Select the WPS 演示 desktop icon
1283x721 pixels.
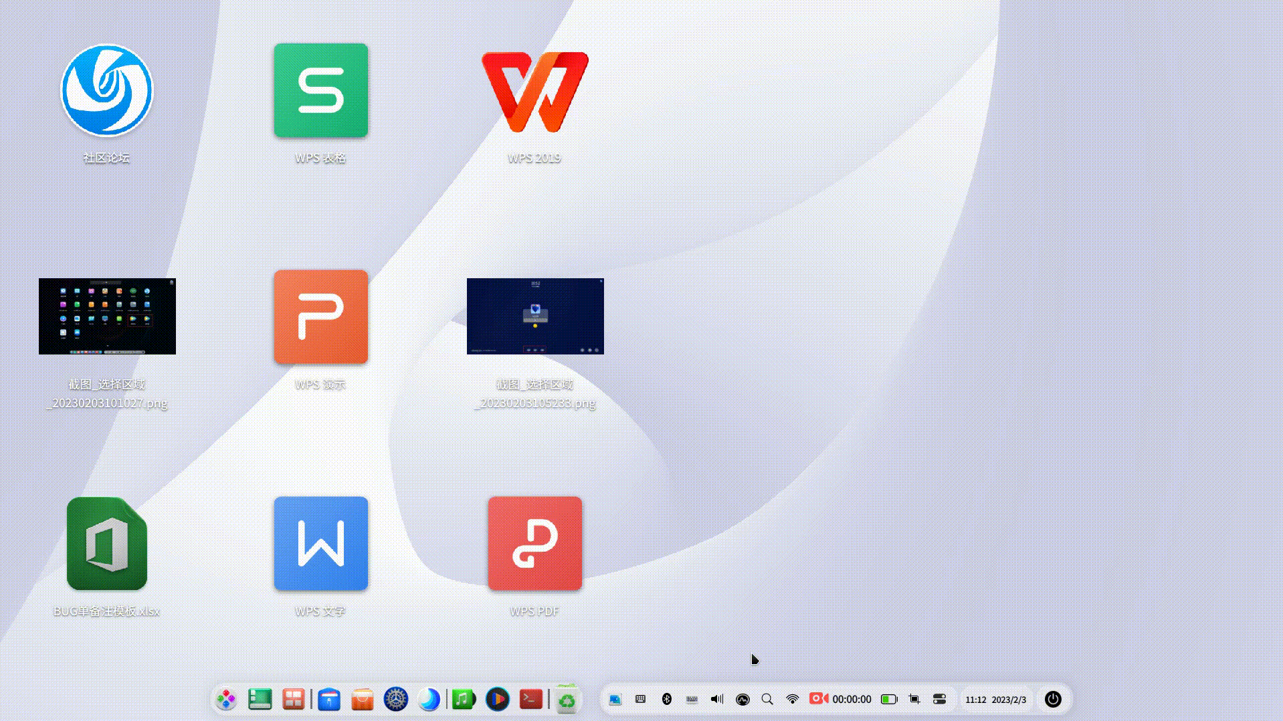coord(320,317)
